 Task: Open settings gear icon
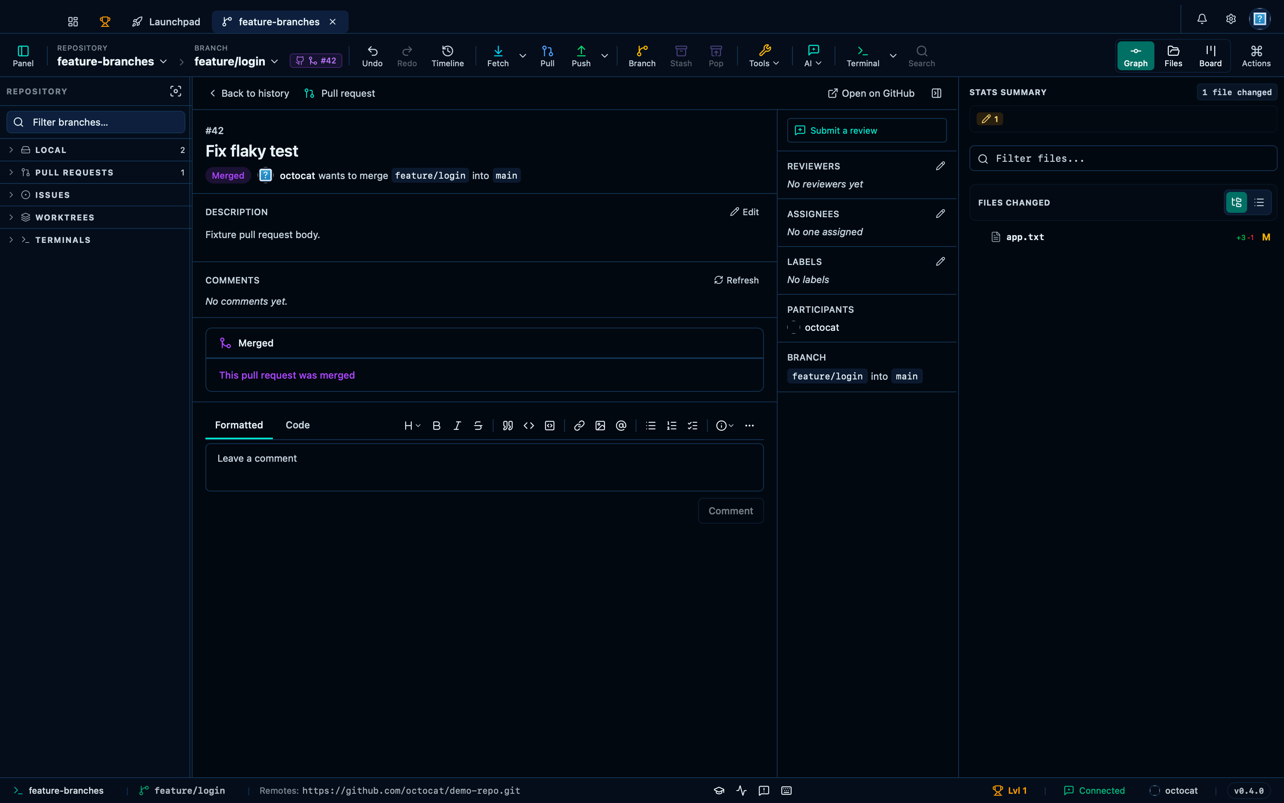point(1231,19)
